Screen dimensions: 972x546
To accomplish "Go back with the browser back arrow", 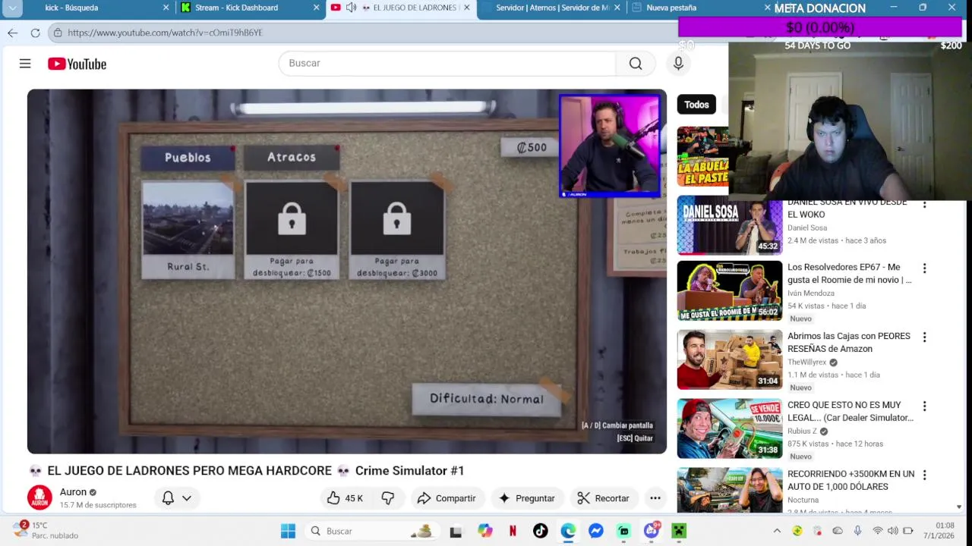I will 12,33.
